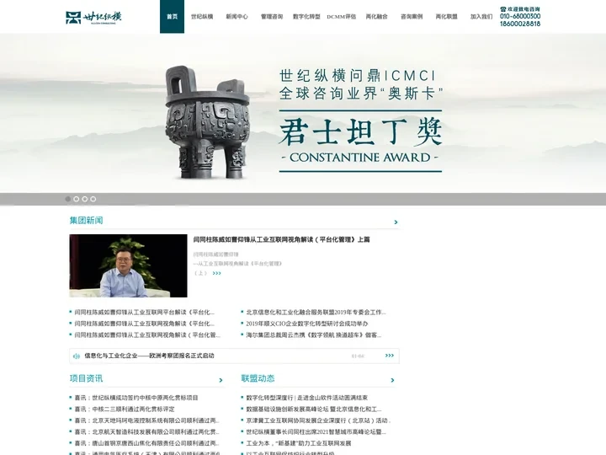Click the speaker announcement icon
Image resolution: width=606 pixels, height=455 pixels.
tap(77, 356)
